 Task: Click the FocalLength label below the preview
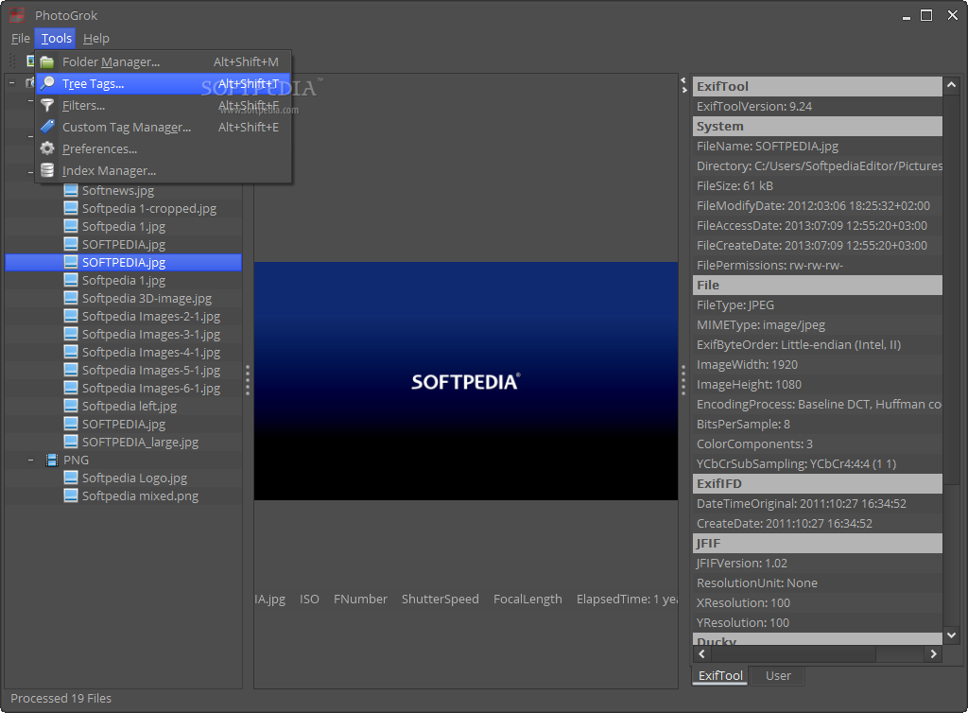tap(527, 600)
